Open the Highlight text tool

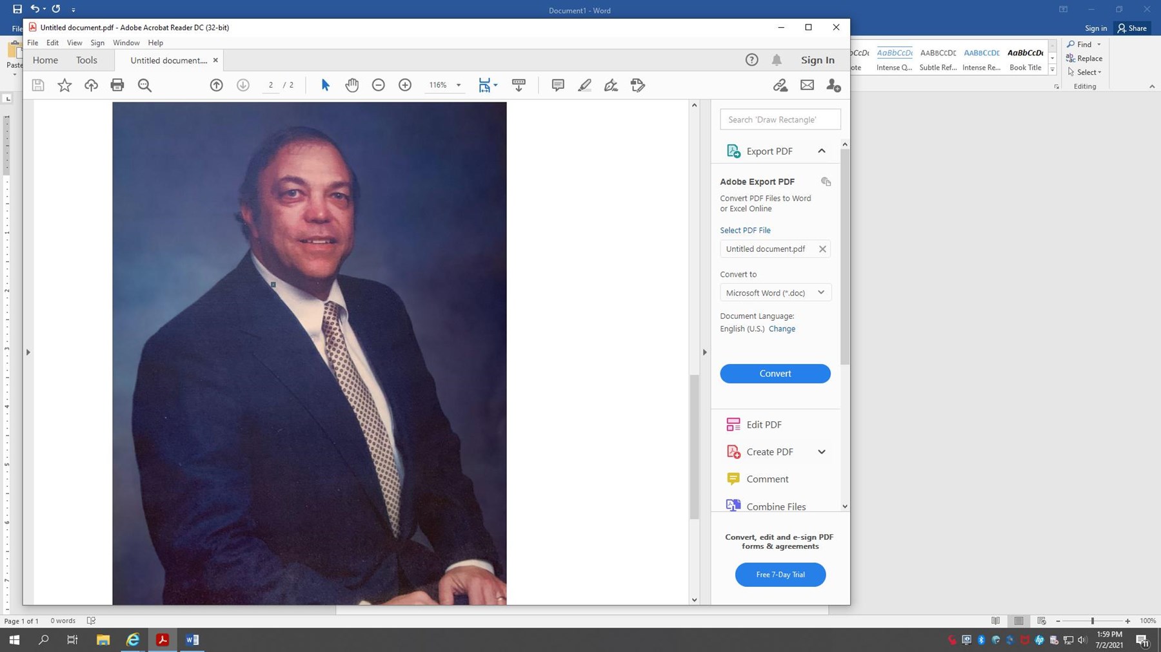click(x=584, y=84)
